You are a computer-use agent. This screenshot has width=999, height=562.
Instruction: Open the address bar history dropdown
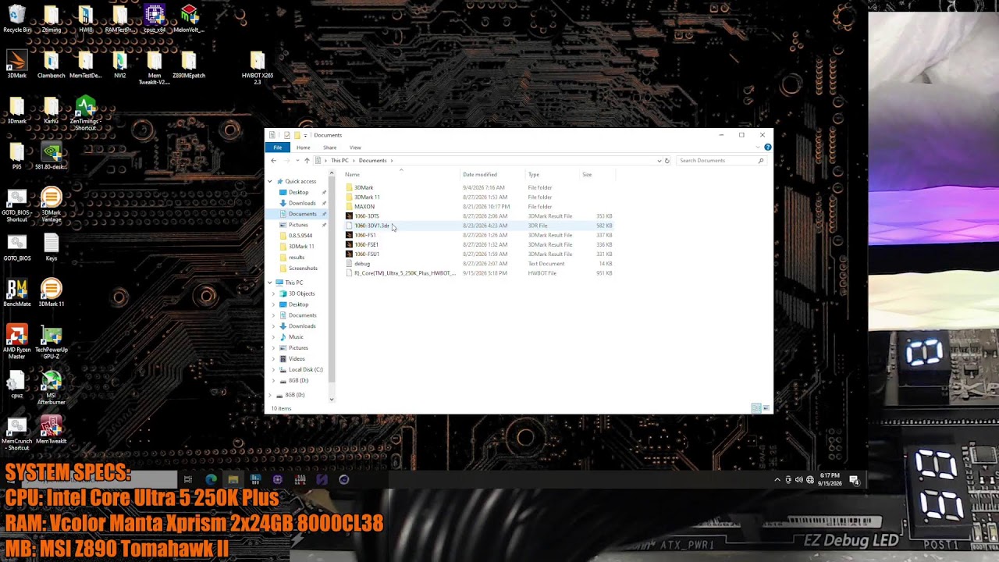point(659,161)
